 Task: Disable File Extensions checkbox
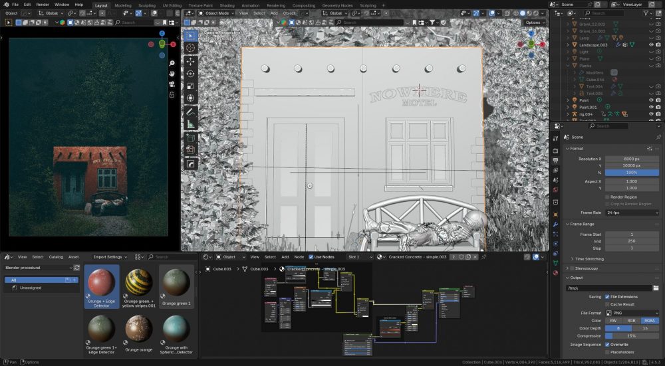607,297
